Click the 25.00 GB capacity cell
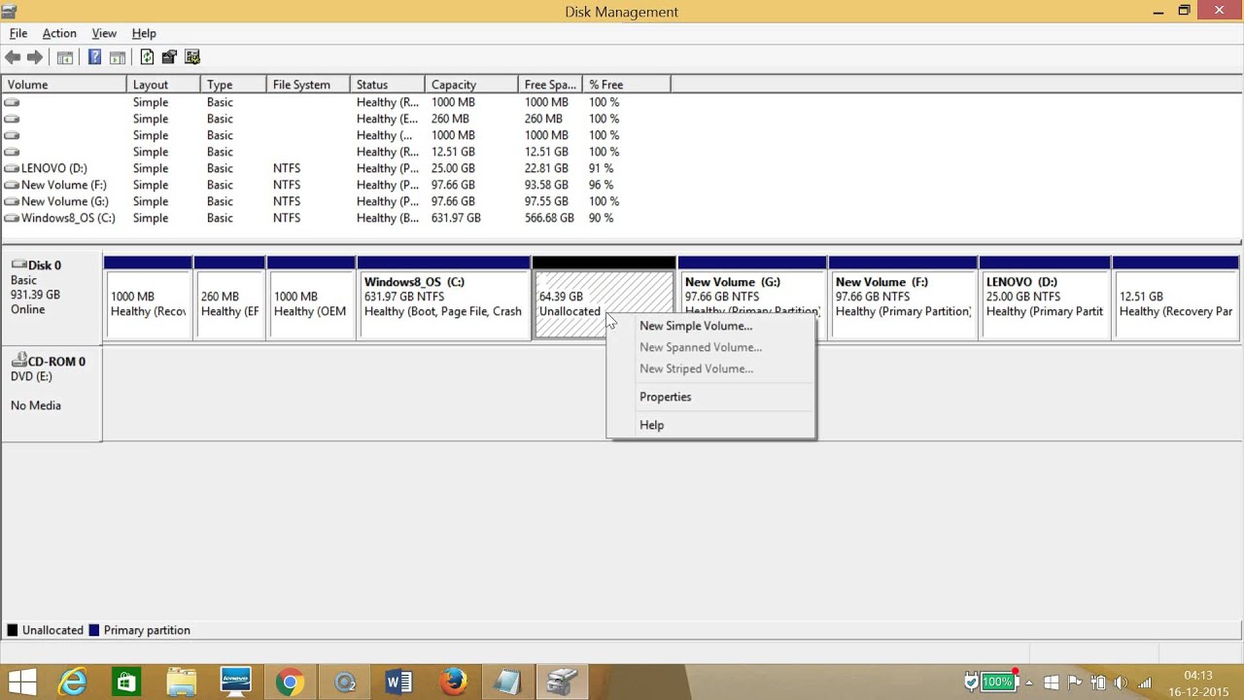This screenshot has width=1244, height=700. [x=453, y=168]
